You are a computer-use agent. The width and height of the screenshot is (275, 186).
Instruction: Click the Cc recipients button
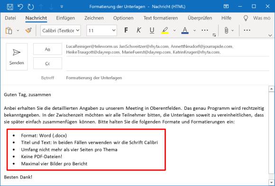(x=47, y=63)
